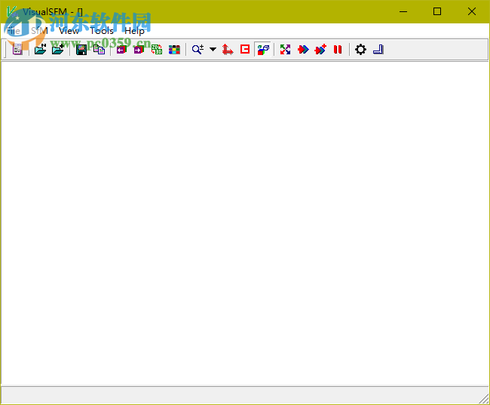This screenshot has height=405, width=490.
Task: Open settings via the gear icon
Action: tap(360, 50)
